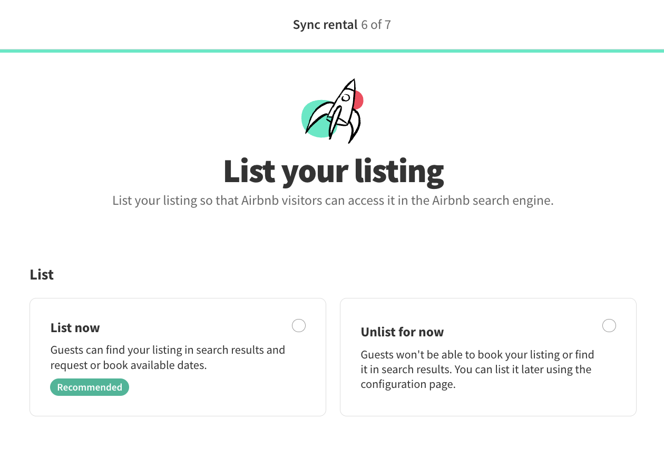Click empty space below the Unlist description
The height and width of the screenshot is (459, 664).
tap(487, 403)
